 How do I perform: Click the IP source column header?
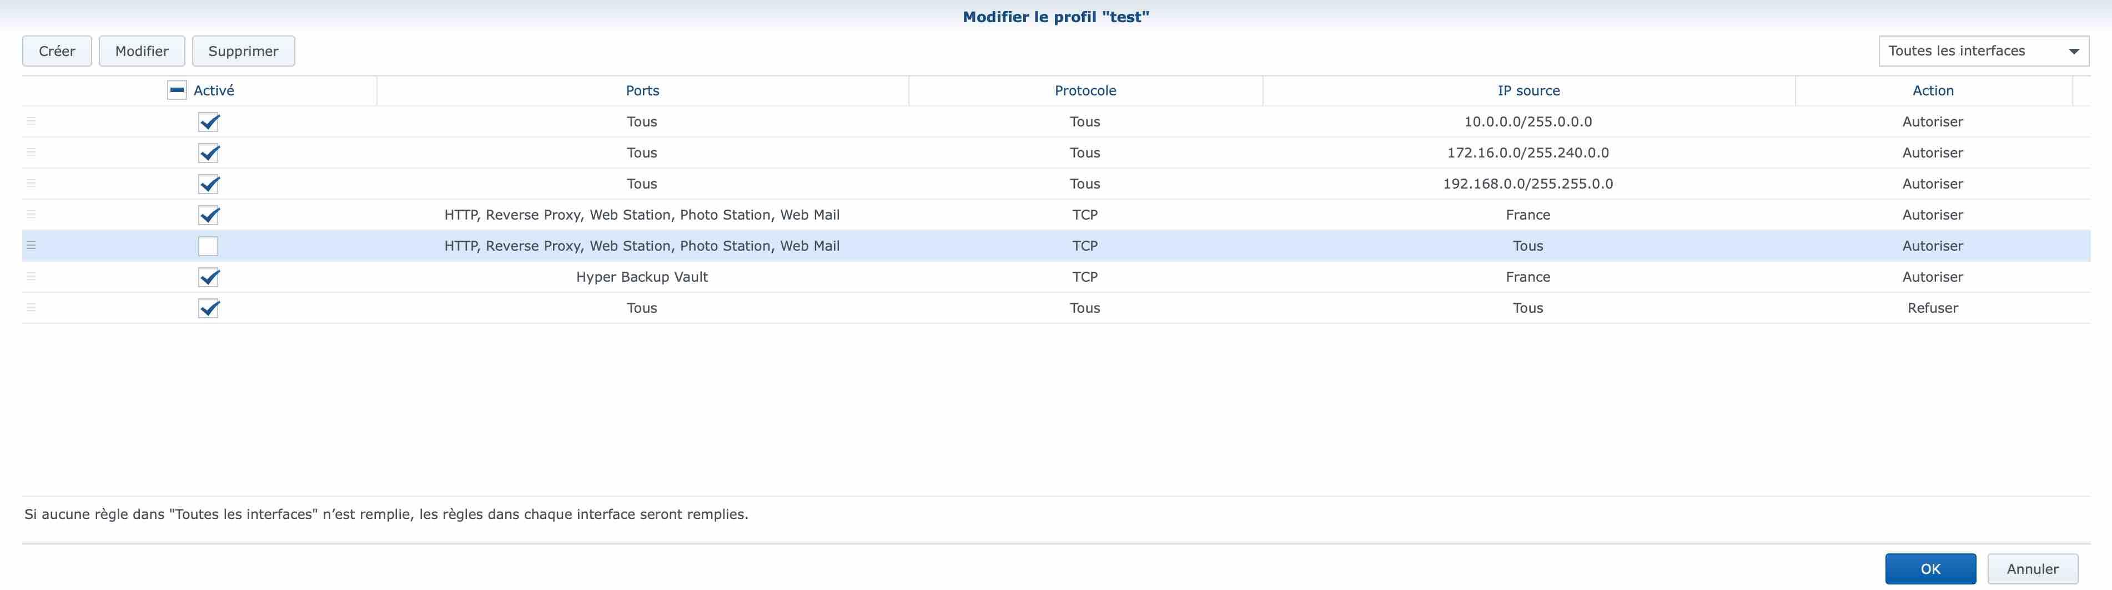[1528, 91]
